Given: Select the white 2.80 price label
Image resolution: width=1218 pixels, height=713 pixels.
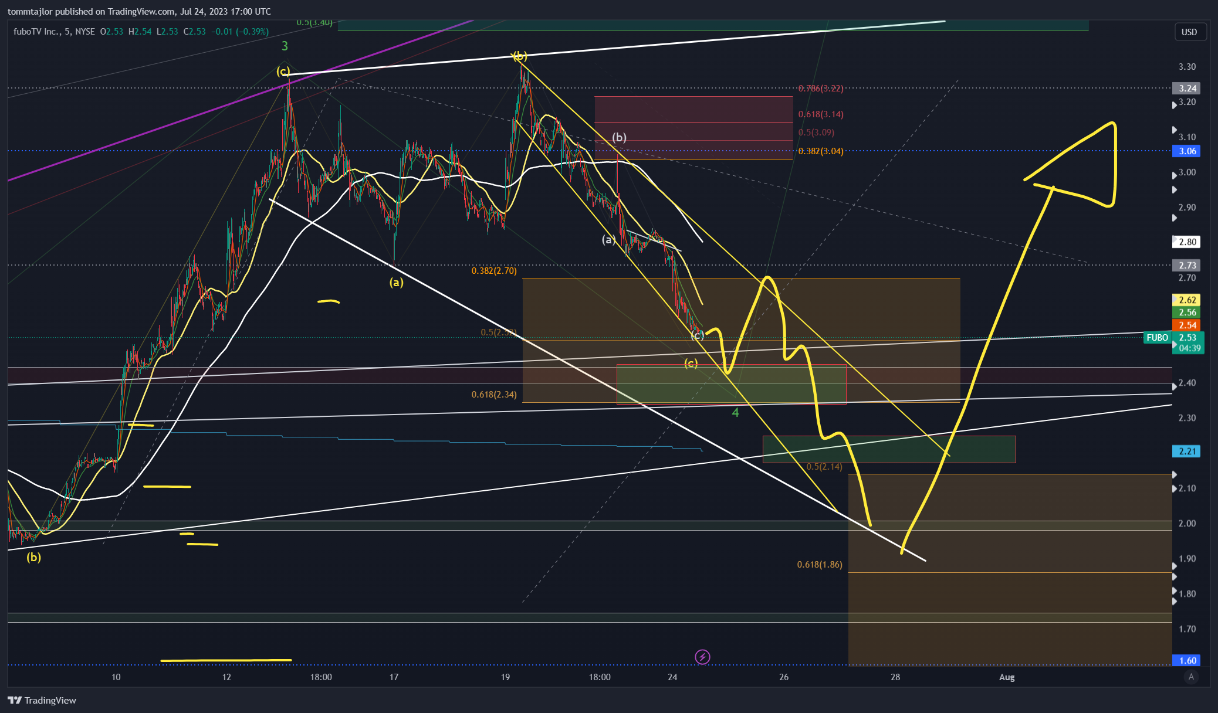Looking at the screenshot, I should coord(1187,242).
